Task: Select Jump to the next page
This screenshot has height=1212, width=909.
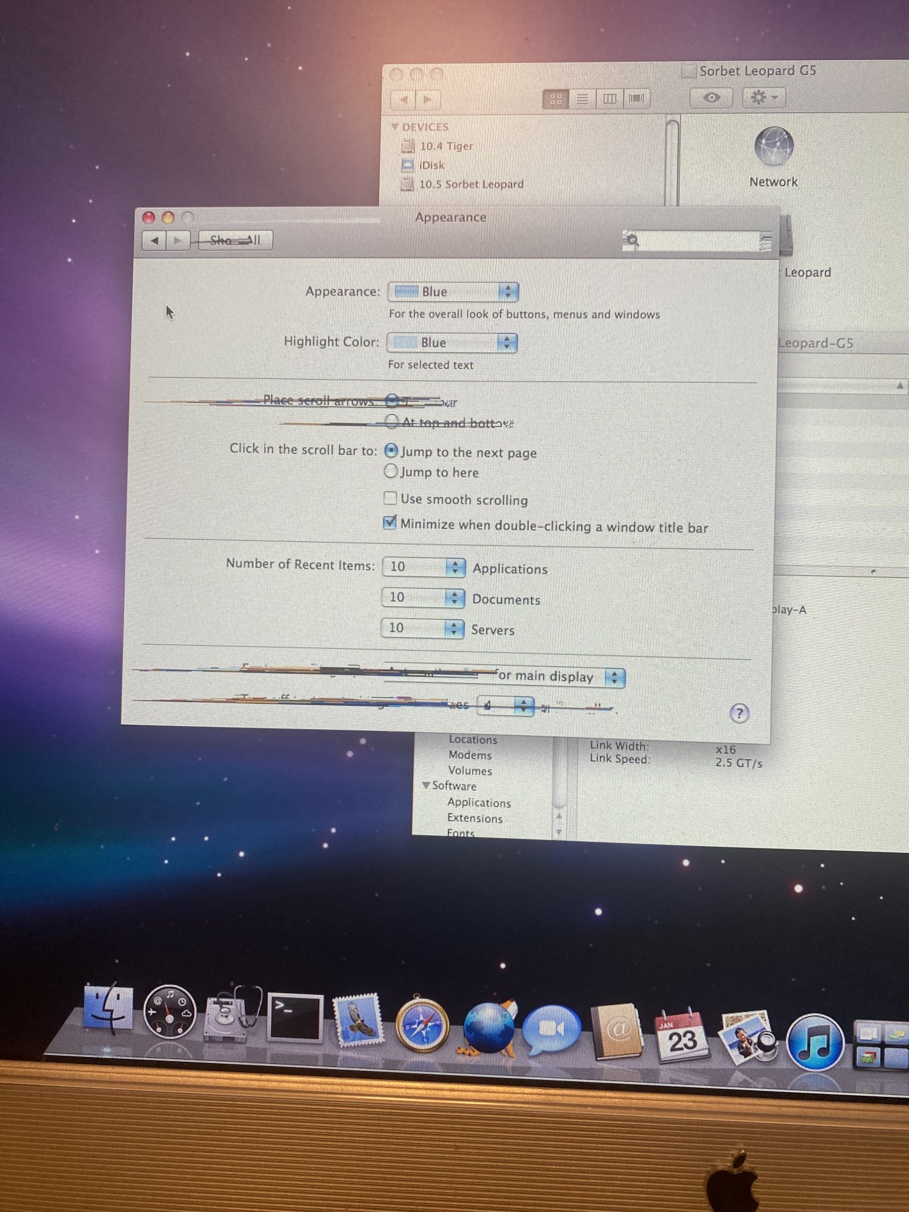Action: tap(391, 450)
